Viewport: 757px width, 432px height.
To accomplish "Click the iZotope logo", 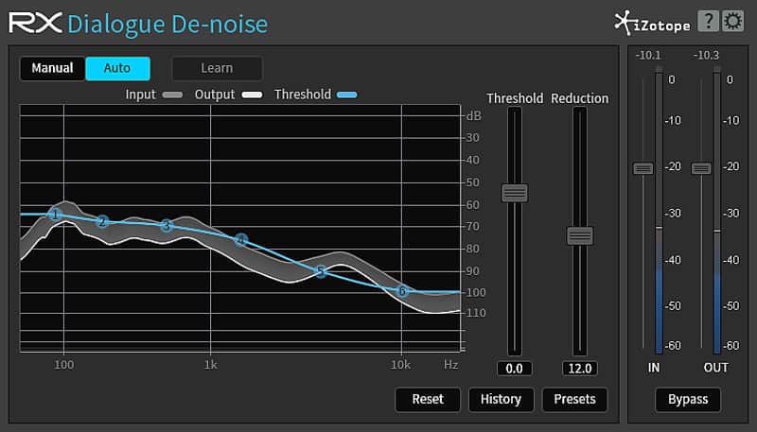I will [x=652, y=23].
